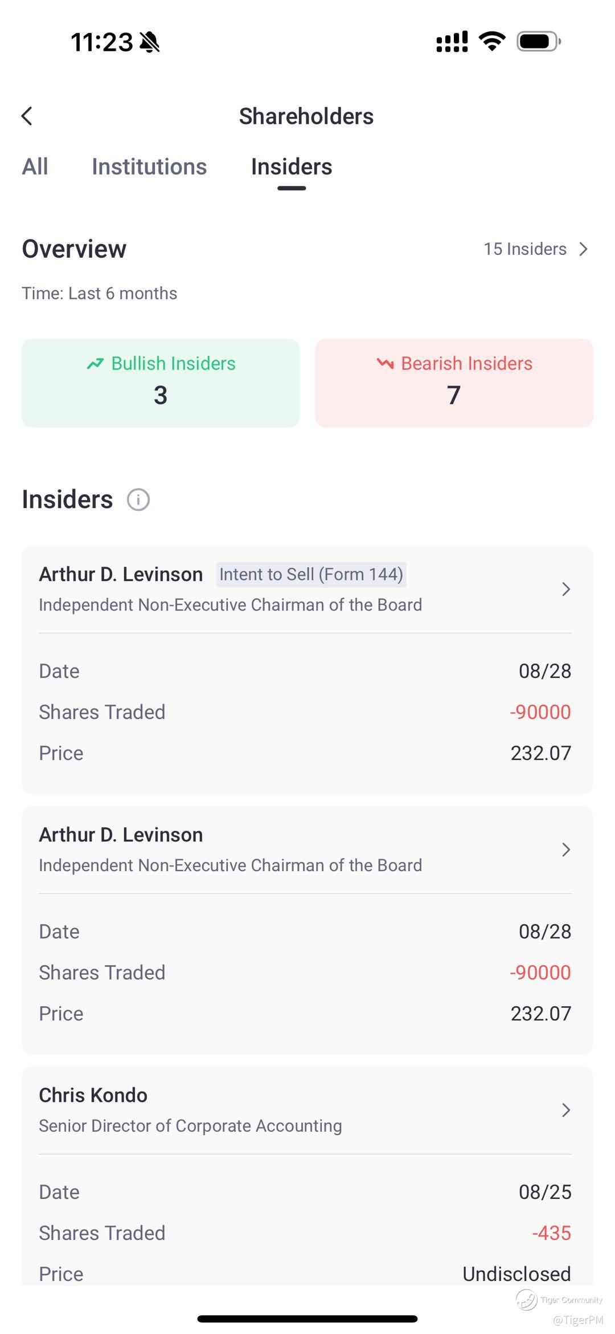Image resolution: width=615 pixels, height=1334 pixels.
Task: Tap the home indicator bar
Action: point(307,1319)
